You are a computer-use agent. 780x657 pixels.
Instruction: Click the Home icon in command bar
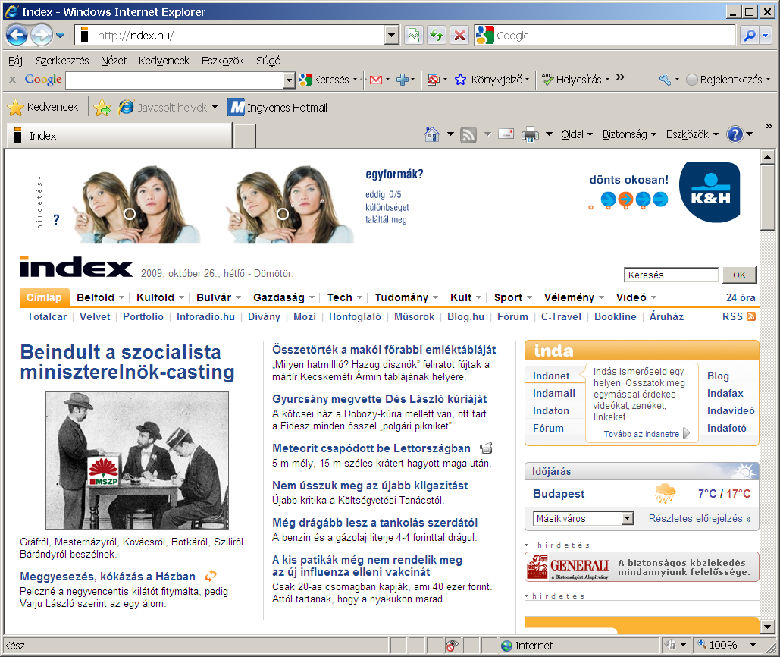point(432,134)
